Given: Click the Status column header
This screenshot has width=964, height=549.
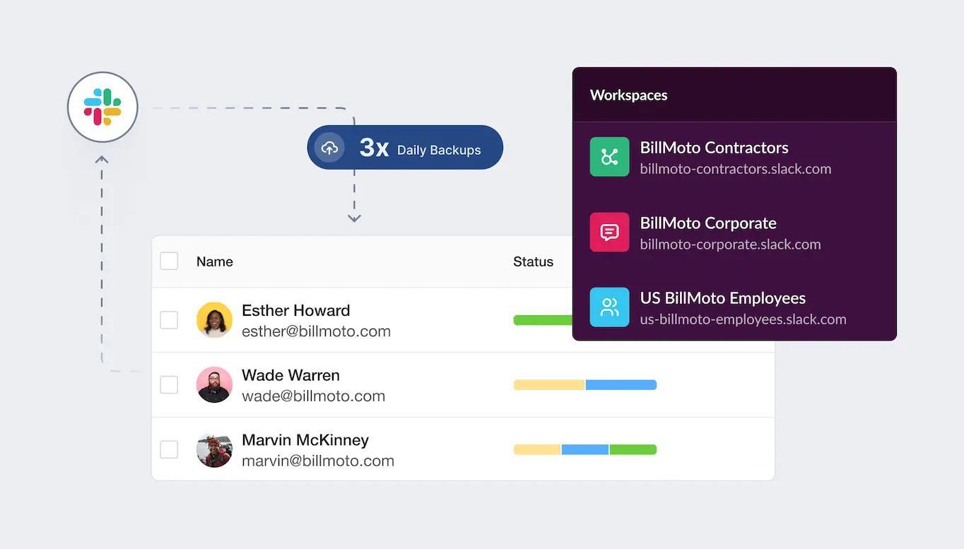Looking at the screenshot, I should pyautogui.click(x=533, y=261).
